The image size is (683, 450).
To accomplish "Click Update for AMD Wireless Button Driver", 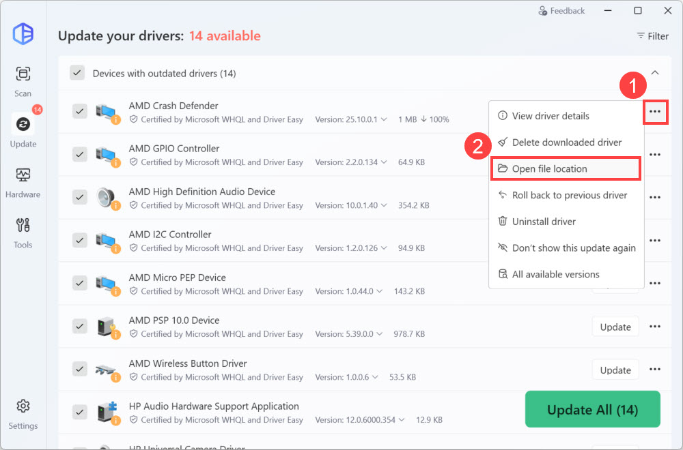I will (x=615, y=370).
